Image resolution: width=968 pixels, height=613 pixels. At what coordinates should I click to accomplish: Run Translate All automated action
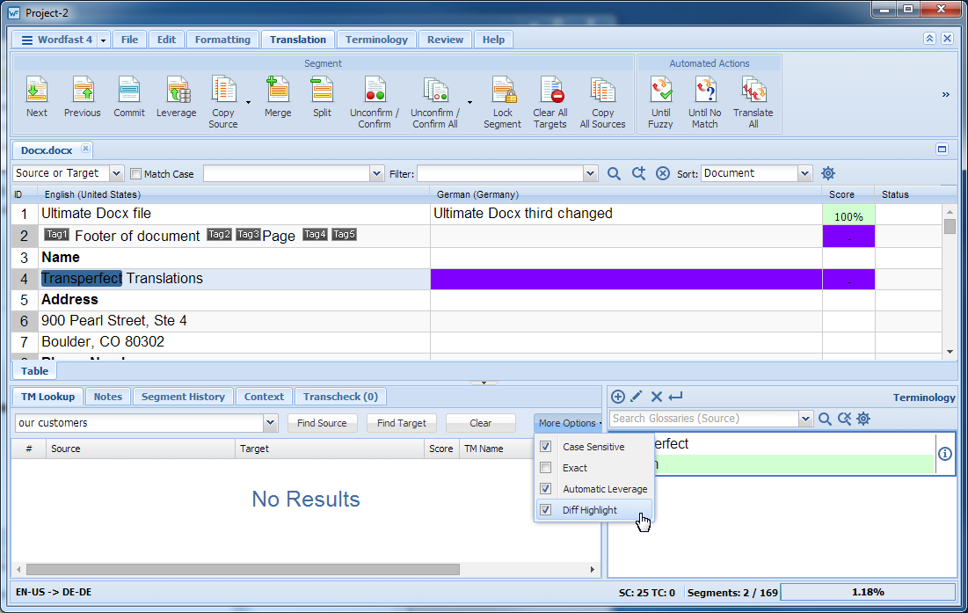753,91
